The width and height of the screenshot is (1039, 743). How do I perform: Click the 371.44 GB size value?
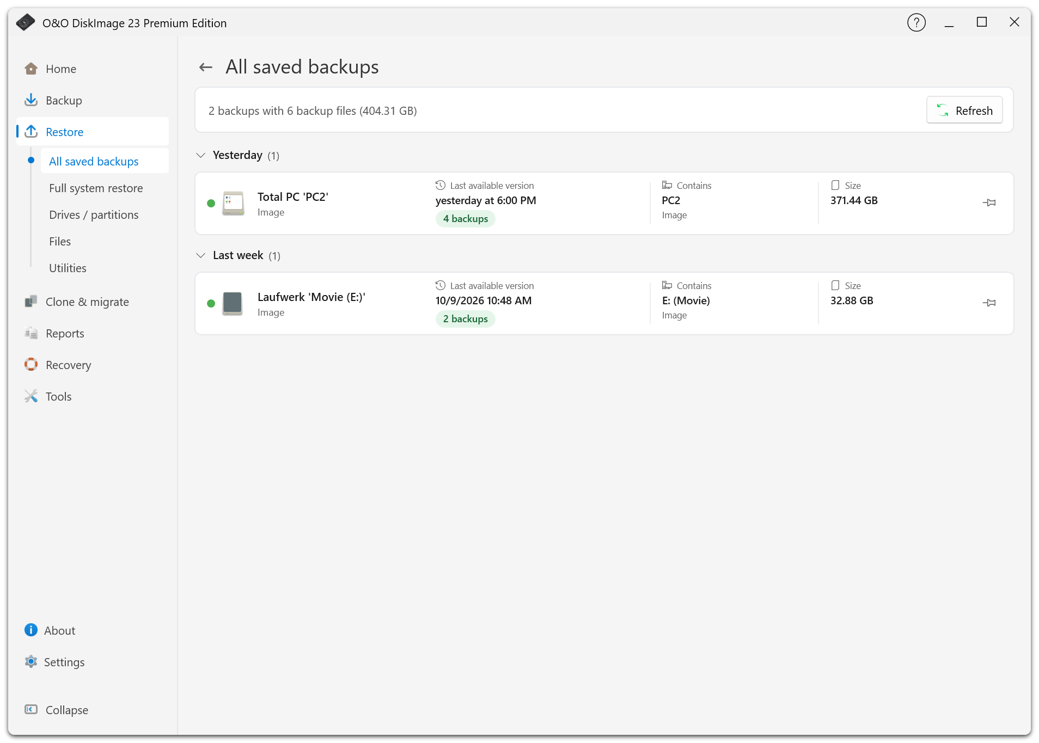click(854, 200)
